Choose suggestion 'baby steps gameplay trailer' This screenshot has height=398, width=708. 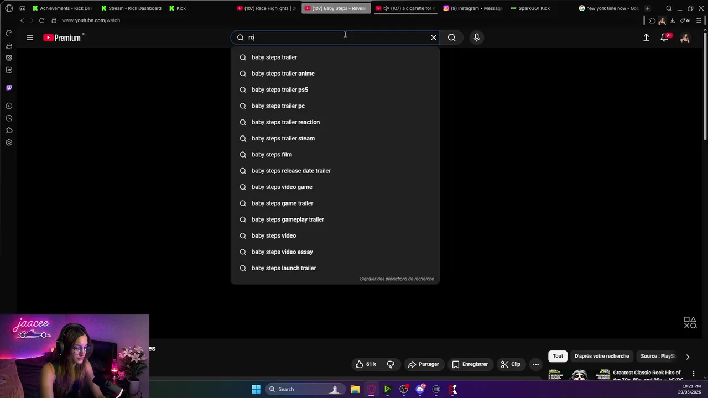(x=335, y=219)
